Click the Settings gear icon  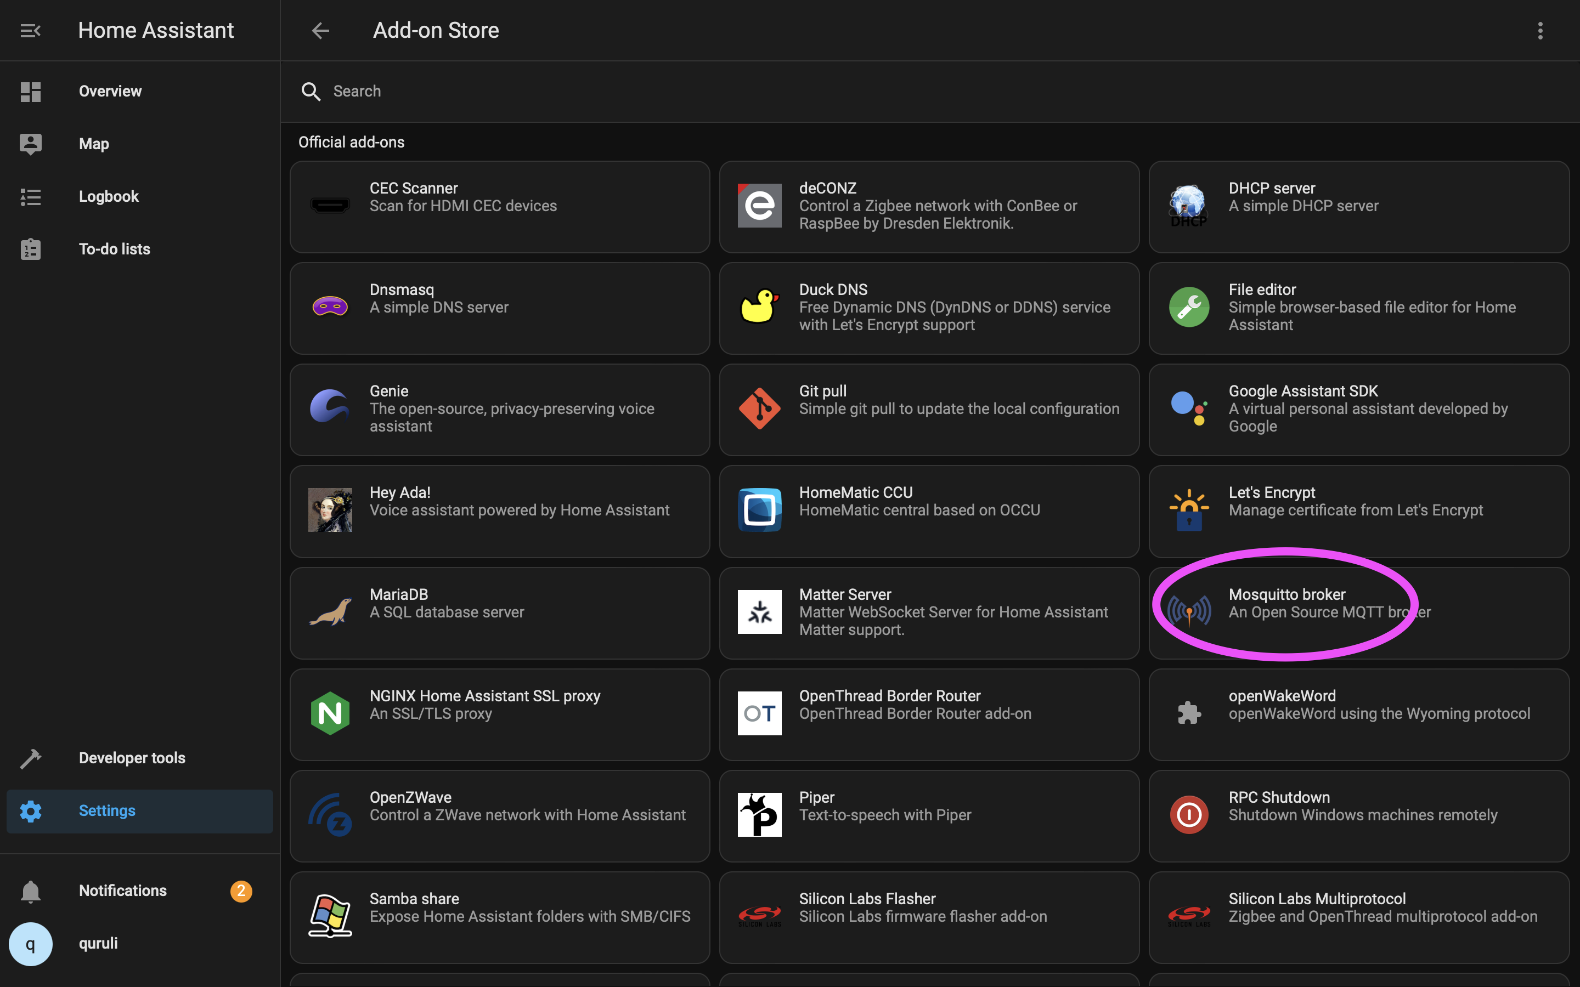click(x=31, y=811)
